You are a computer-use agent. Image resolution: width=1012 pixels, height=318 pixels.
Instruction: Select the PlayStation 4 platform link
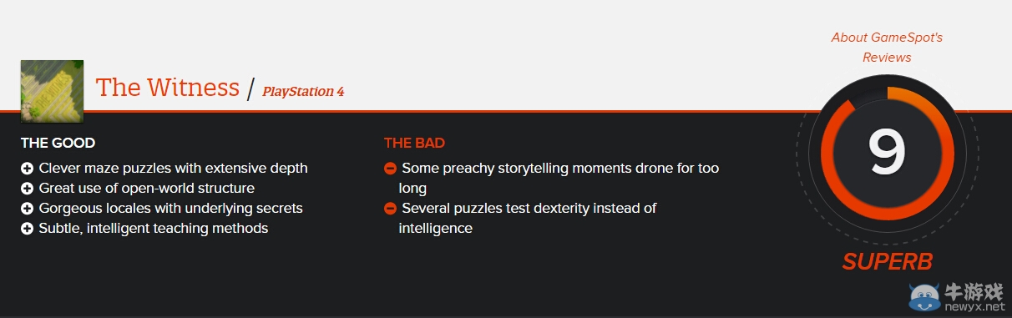coord(303,91)
